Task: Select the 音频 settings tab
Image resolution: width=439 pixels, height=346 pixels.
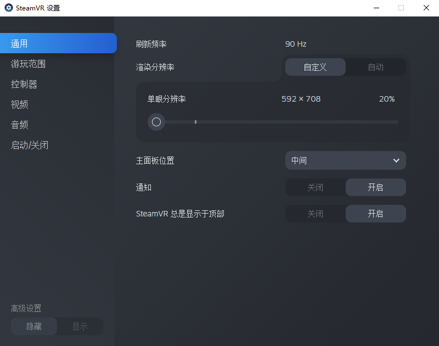Action: 19,125
